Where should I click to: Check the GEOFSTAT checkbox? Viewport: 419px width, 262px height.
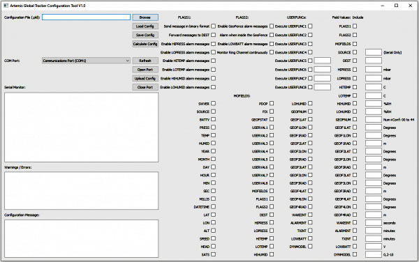click(272, 119)
